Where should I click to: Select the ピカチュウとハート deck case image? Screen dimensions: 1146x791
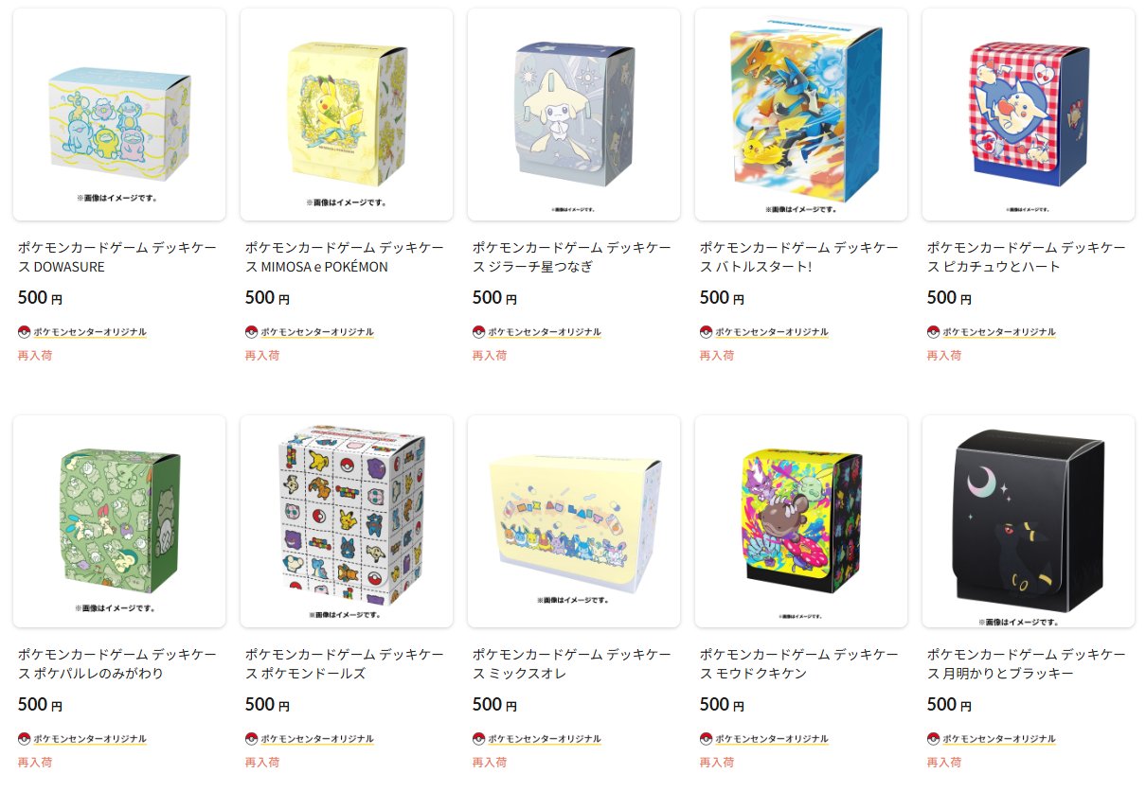(x=1029, y=114)
